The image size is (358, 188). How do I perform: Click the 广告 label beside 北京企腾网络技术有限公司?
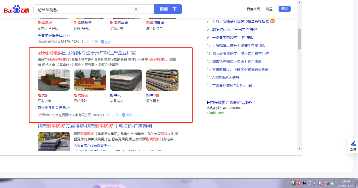(x=116, y=115)
